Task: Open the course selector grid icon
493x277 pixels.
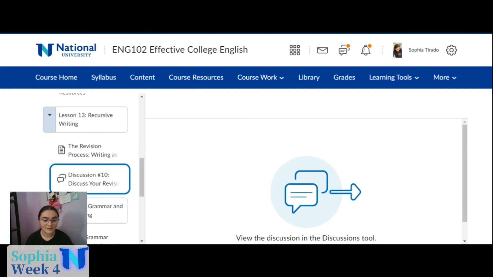Action: [x=295, y=50]
